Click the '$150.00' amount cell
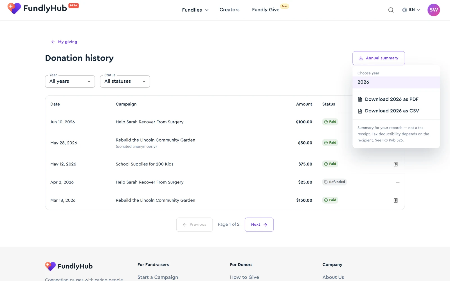 pos(304,200)
